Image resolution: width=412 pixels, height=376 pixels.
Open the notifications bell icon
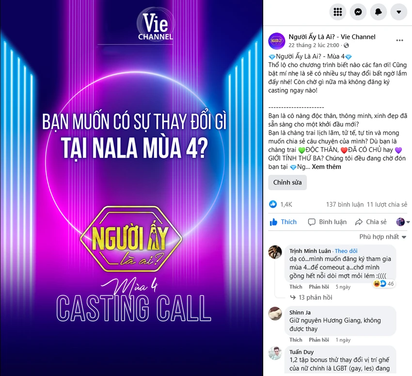(379, 12)
